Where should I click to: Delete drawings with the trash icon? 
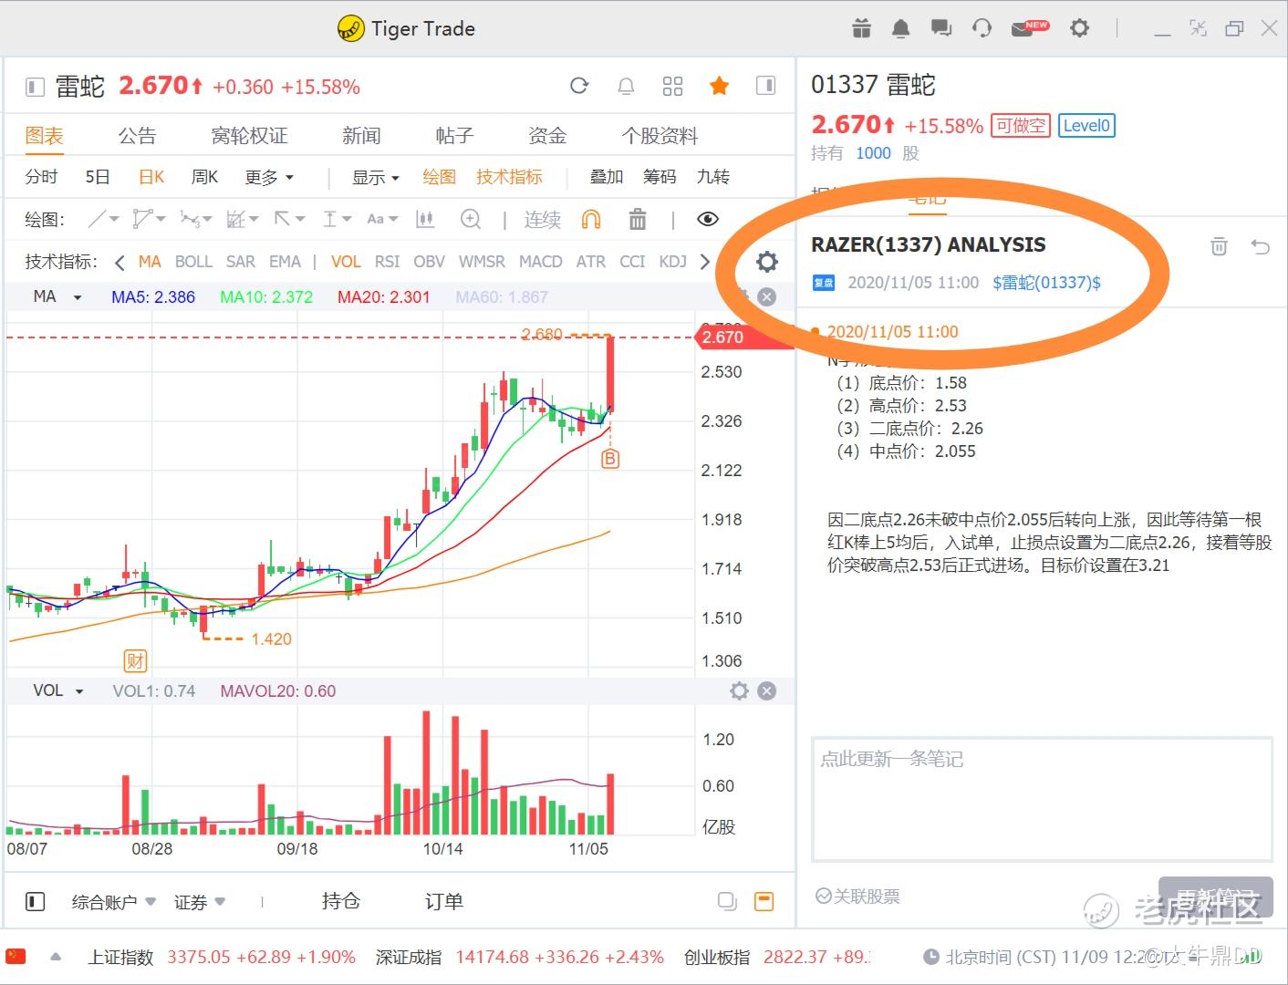tap(638, 219)
